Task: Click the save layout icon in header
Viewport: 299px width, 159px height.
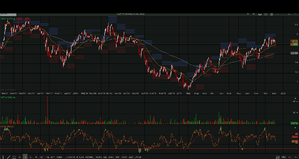Action: pyautogui.click(x=260, y=14)
